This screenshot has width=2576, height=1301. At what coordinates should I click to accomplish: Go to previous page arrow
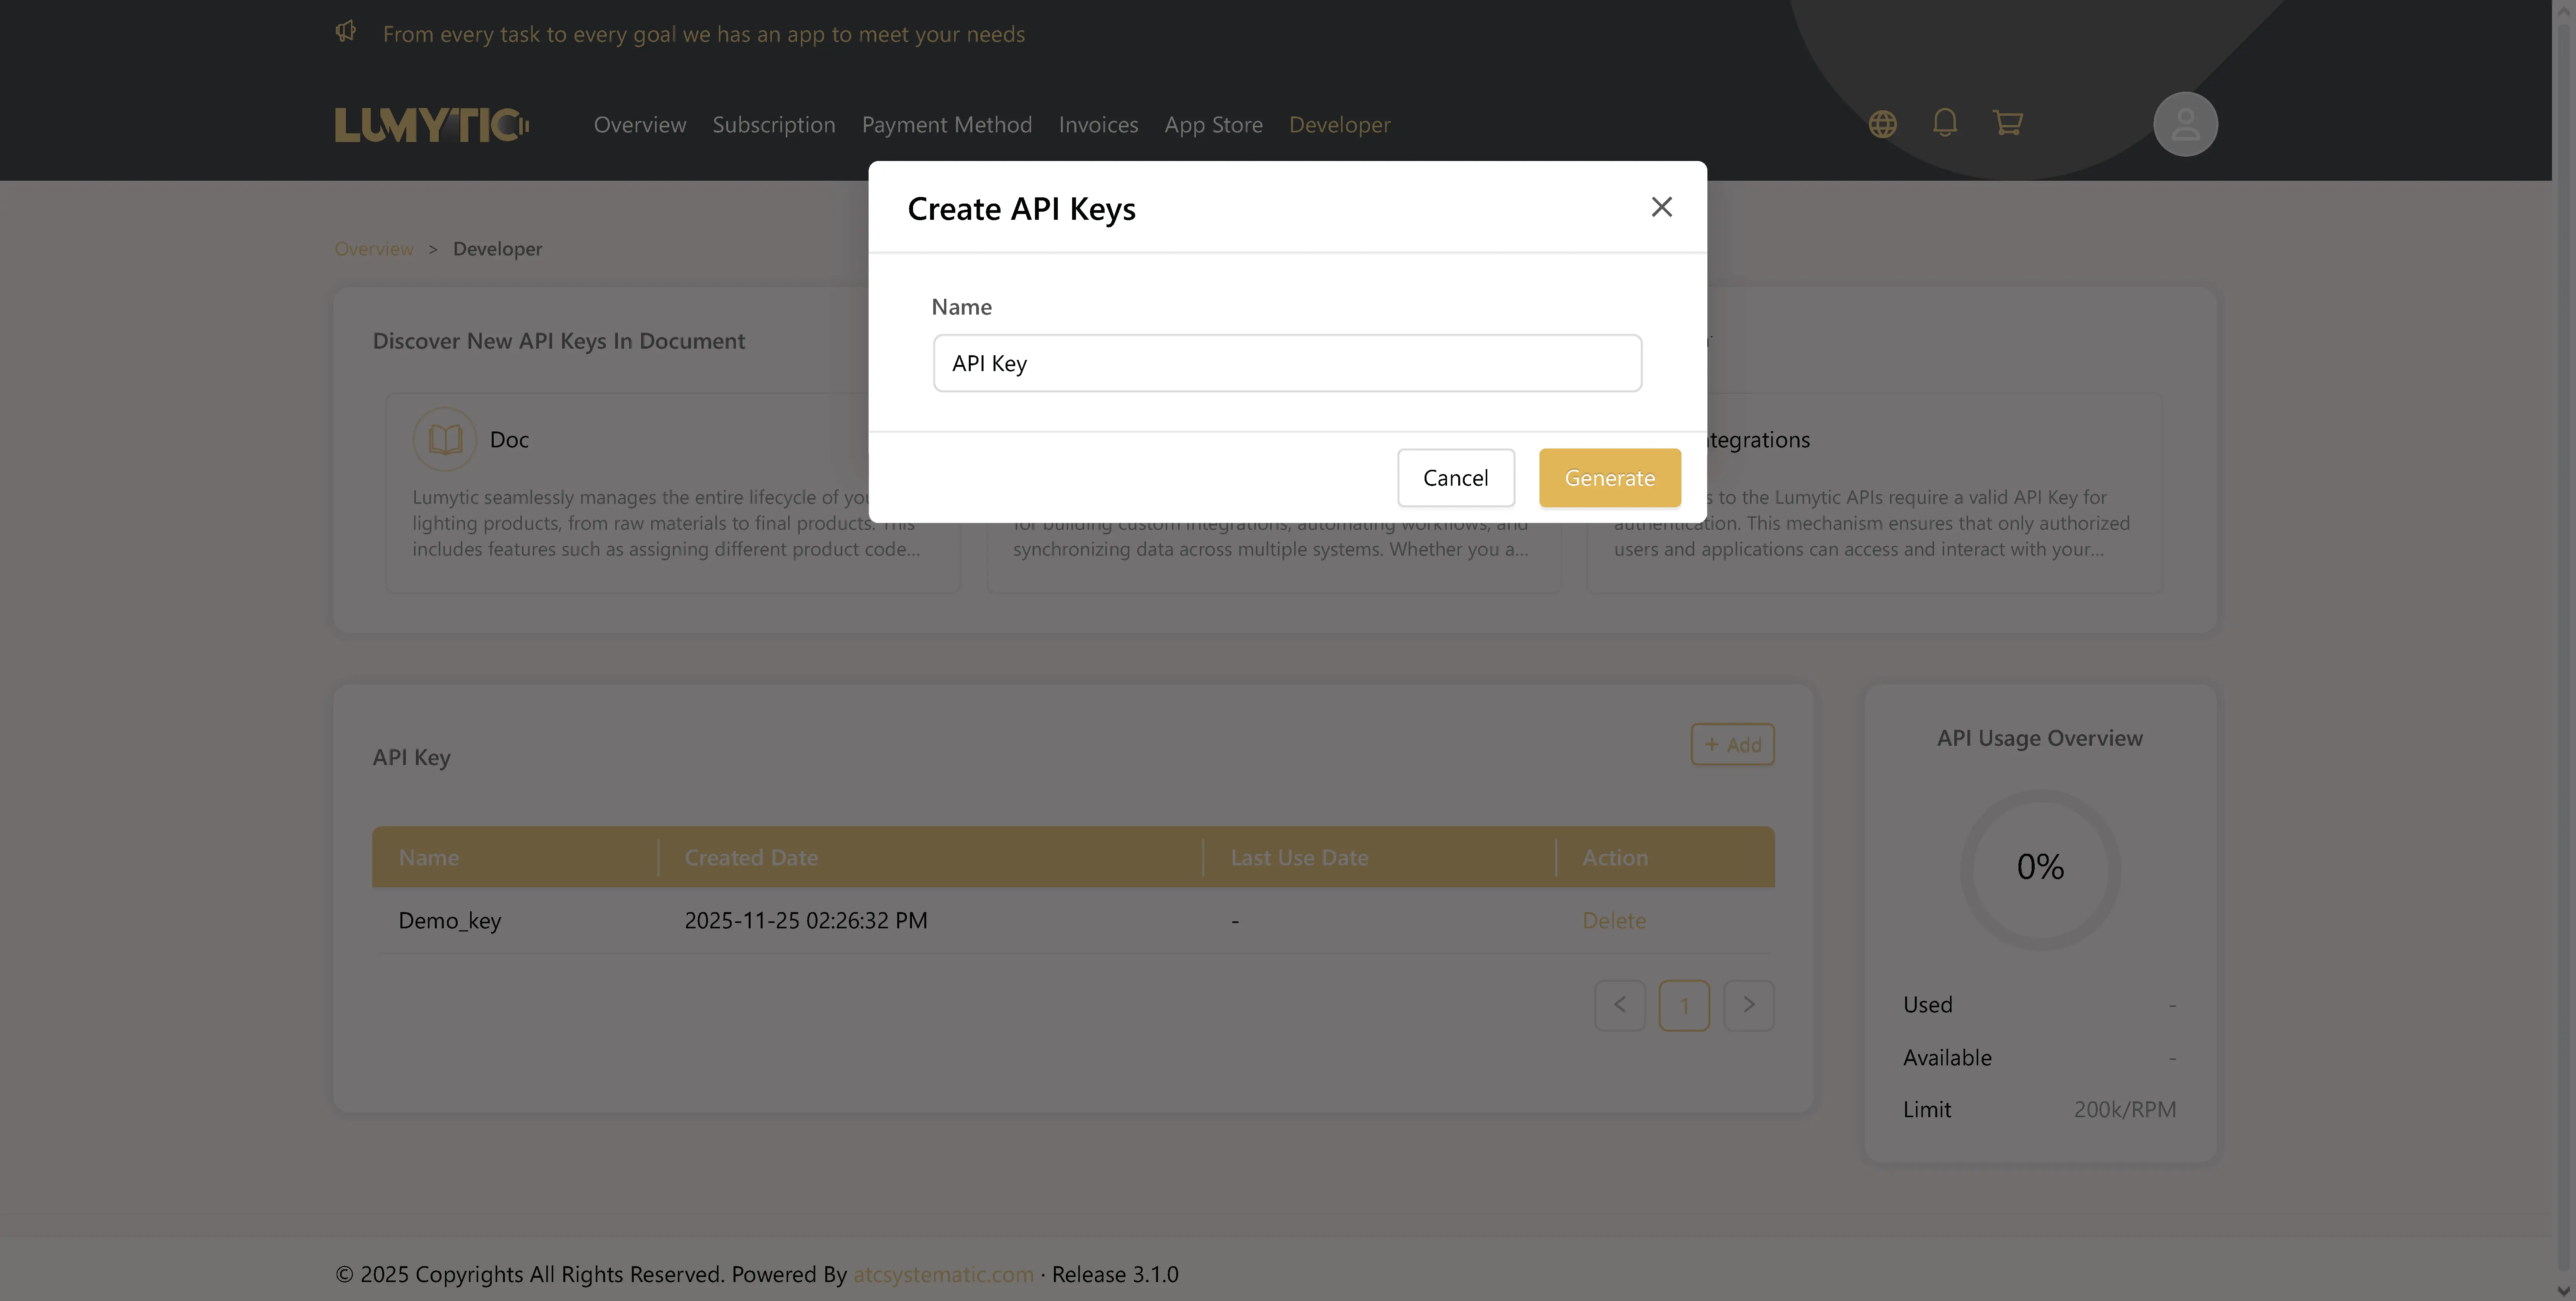pyautogui.click(x=1619, y=1005)
